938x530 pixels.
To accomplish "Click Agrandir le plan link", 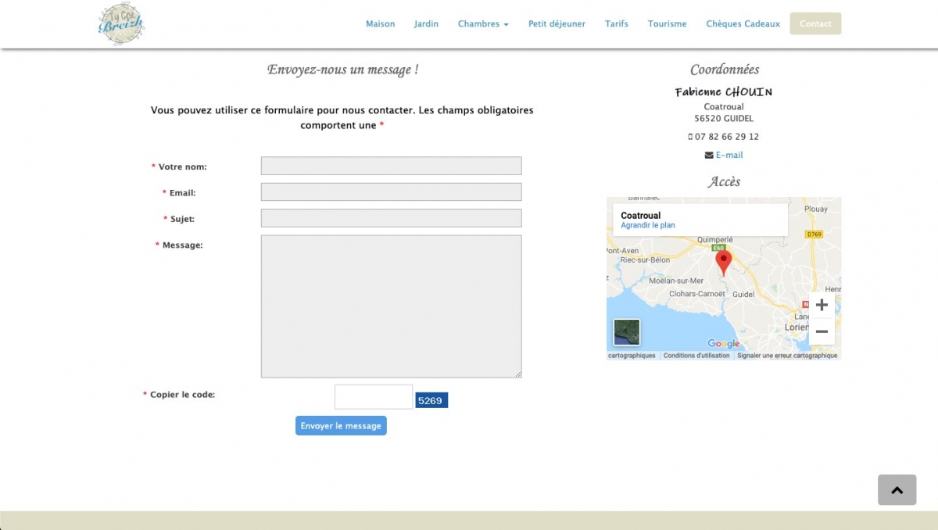I will point(648,225).
